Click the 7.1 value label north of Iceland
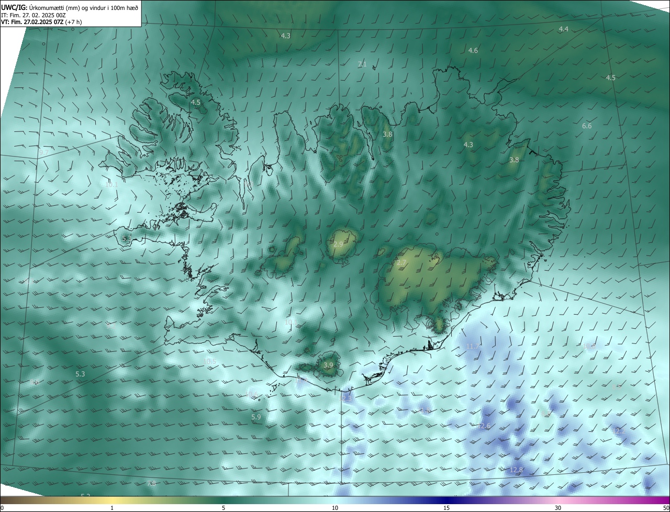The image size is (670, 512). click(362, 64)
